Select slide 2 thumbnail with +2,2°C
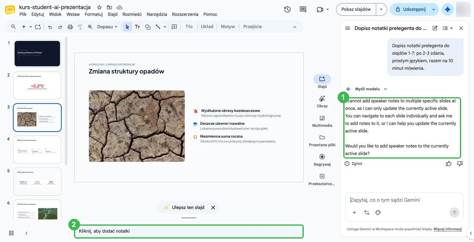Image resolution: width=474 pixels, height=242 pixels. (x=37, y=86)
